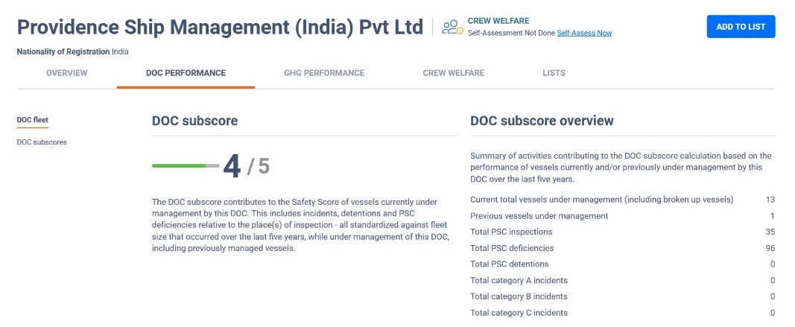
Task: Select the DOC PERFORMANCE tab
Action: pyautogui.click(x=186, y=73)
